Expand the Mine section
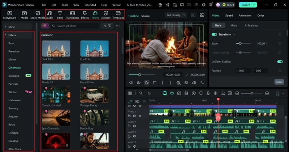 tap(5, 27)
